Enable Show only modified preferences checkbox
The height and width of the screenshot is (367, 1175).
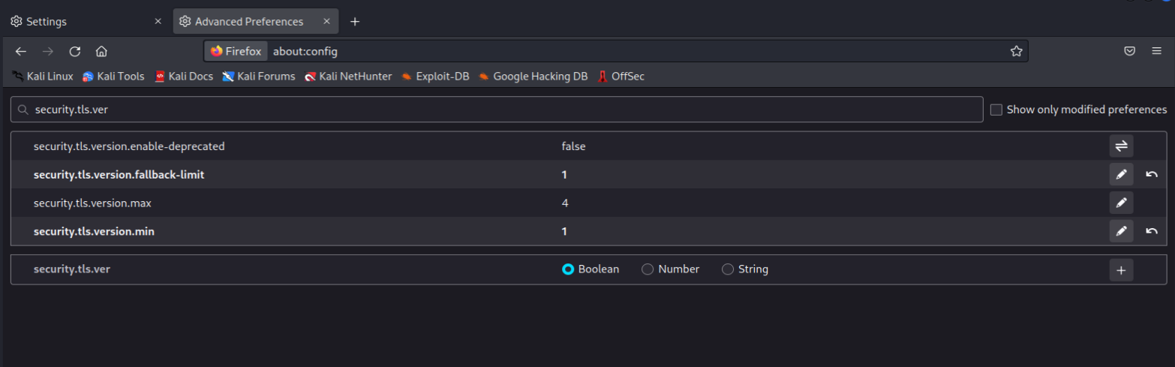pos(996,110)
